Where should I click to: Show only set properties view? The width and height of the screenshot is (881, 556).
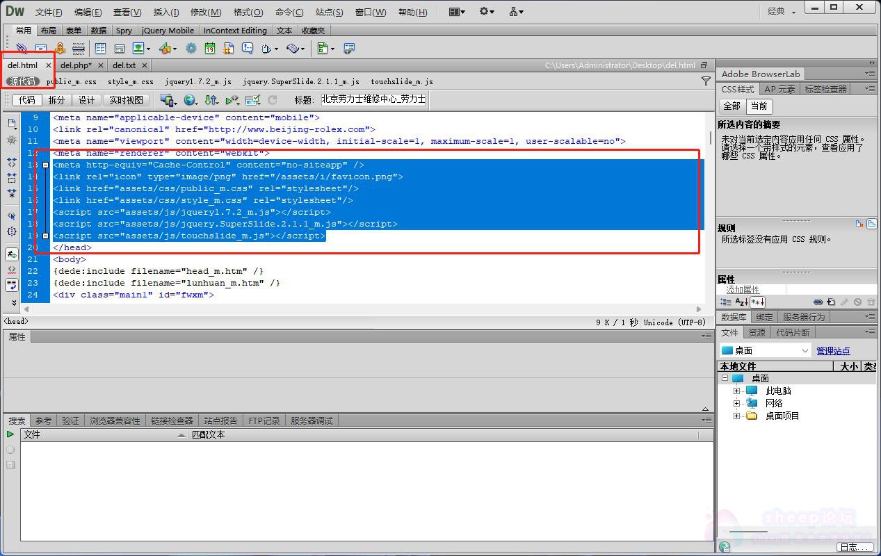coord(757,302)
